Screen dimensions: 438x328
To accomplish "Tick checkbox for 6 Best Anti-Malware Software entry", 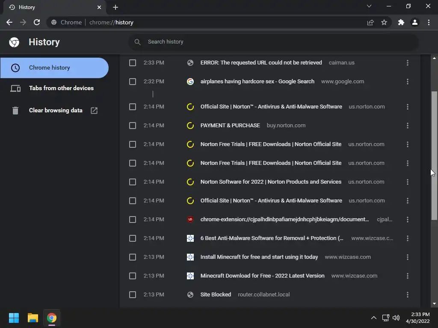I will coord(133,238).
